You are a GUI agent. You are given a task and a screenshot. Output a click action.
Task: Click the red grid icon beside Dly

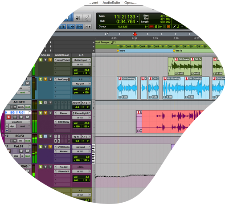tap(151, 27)
